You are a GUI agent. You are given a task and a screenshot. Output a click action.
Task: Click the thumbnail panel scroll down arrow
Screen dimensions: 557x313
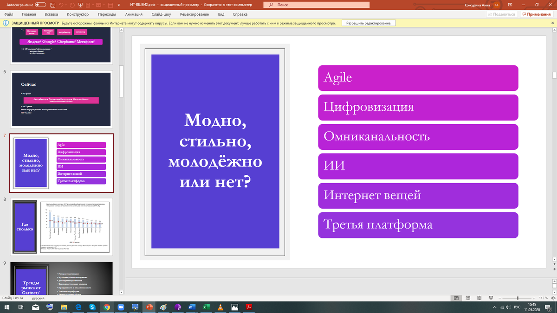pos(122,293)
